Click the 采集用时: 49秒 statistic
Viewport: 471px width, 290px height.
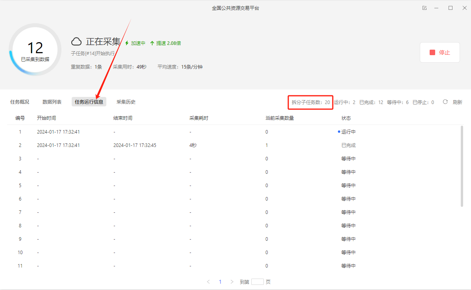point(130,67)
